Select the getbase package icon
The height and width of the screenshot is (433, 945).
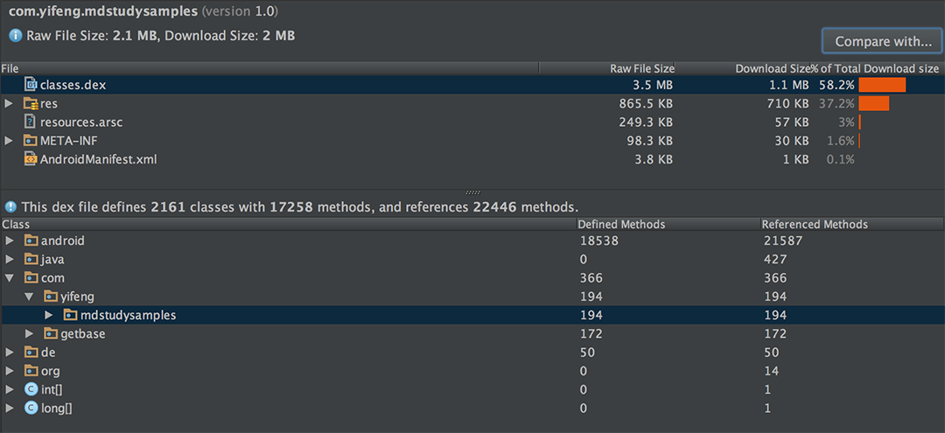tap(51, 333)
